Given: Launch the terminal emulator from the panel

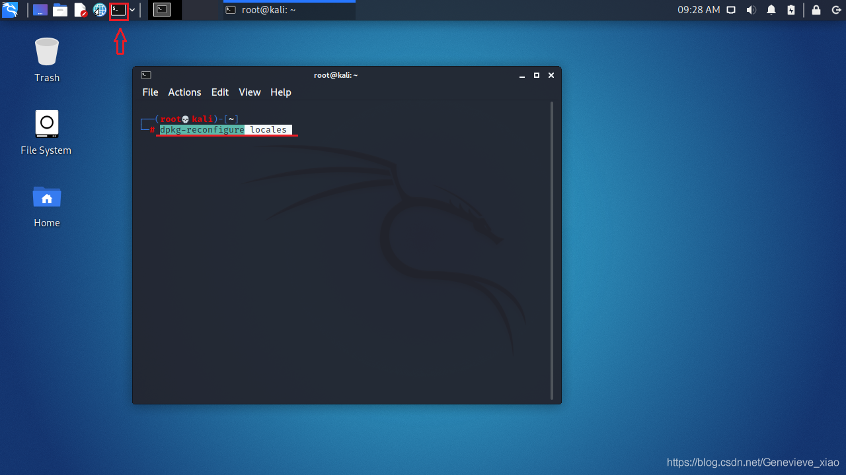Looking at the screenshot, I should coord(118,10).
